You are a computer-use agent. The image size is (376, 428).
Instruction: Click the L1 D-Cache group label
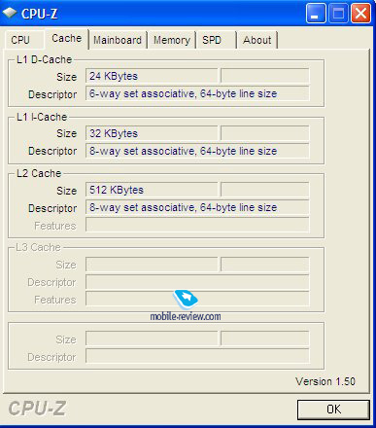(44, 59)
